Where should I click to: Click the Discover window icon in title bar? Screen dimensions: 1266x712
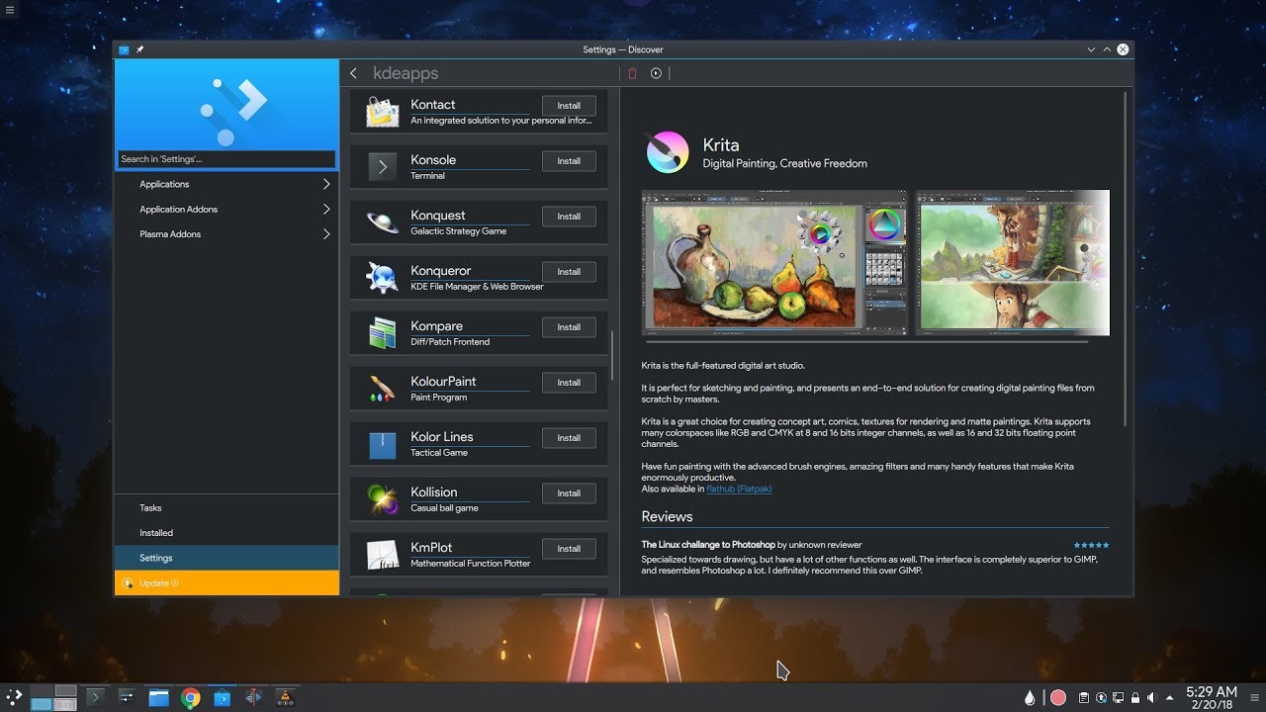pyautogui.click(x=124, y=49)
